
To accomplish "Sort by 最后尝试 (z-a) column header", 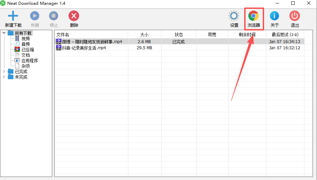I will 285,35.
